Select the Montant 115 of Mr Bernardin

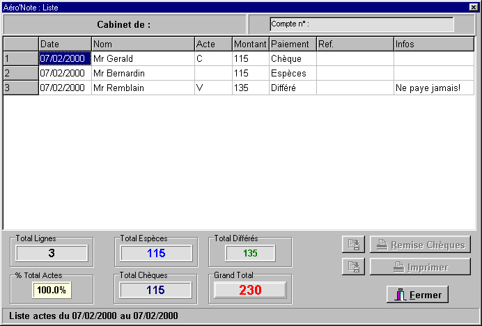tap(251, 73)
